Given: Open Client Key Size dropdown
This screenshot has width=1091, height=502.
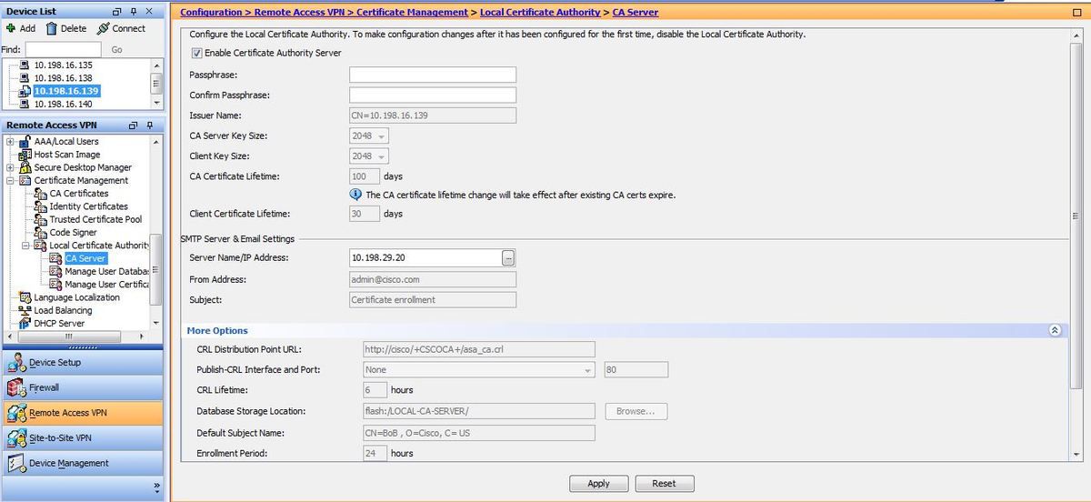Looking at the screenshot, I should point(370,156).
